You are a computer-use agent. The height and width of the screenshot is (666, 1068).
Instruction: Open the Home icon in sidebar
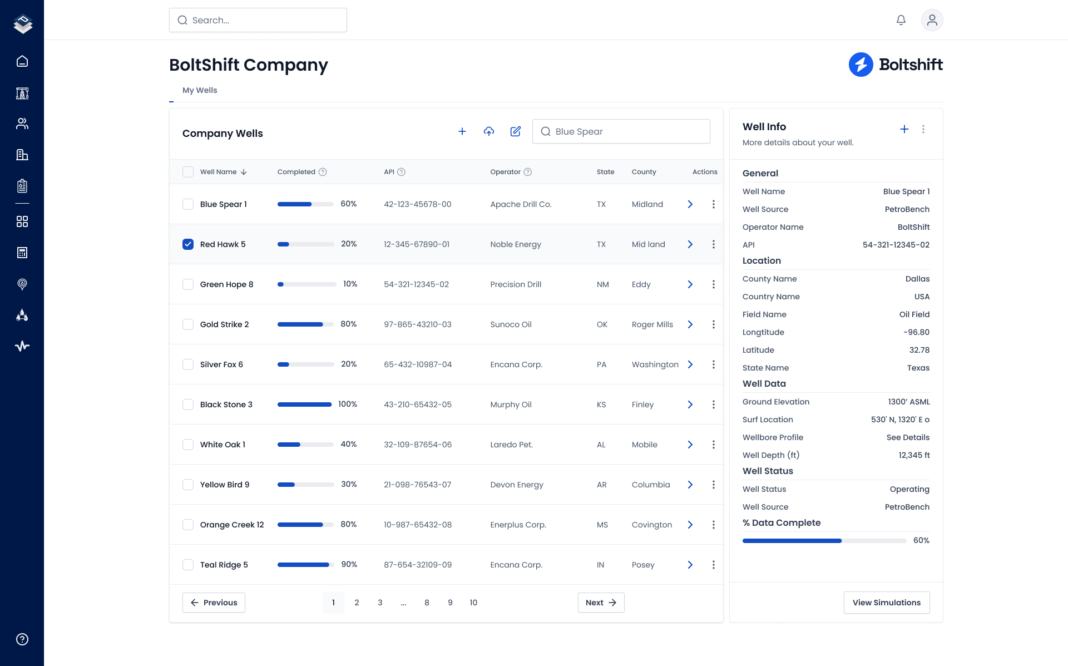click(22, 61)
